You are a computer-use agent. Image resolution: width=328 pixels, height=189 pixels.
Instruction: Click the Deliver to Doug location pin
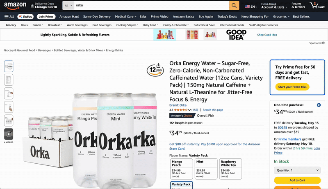(32, 7)
